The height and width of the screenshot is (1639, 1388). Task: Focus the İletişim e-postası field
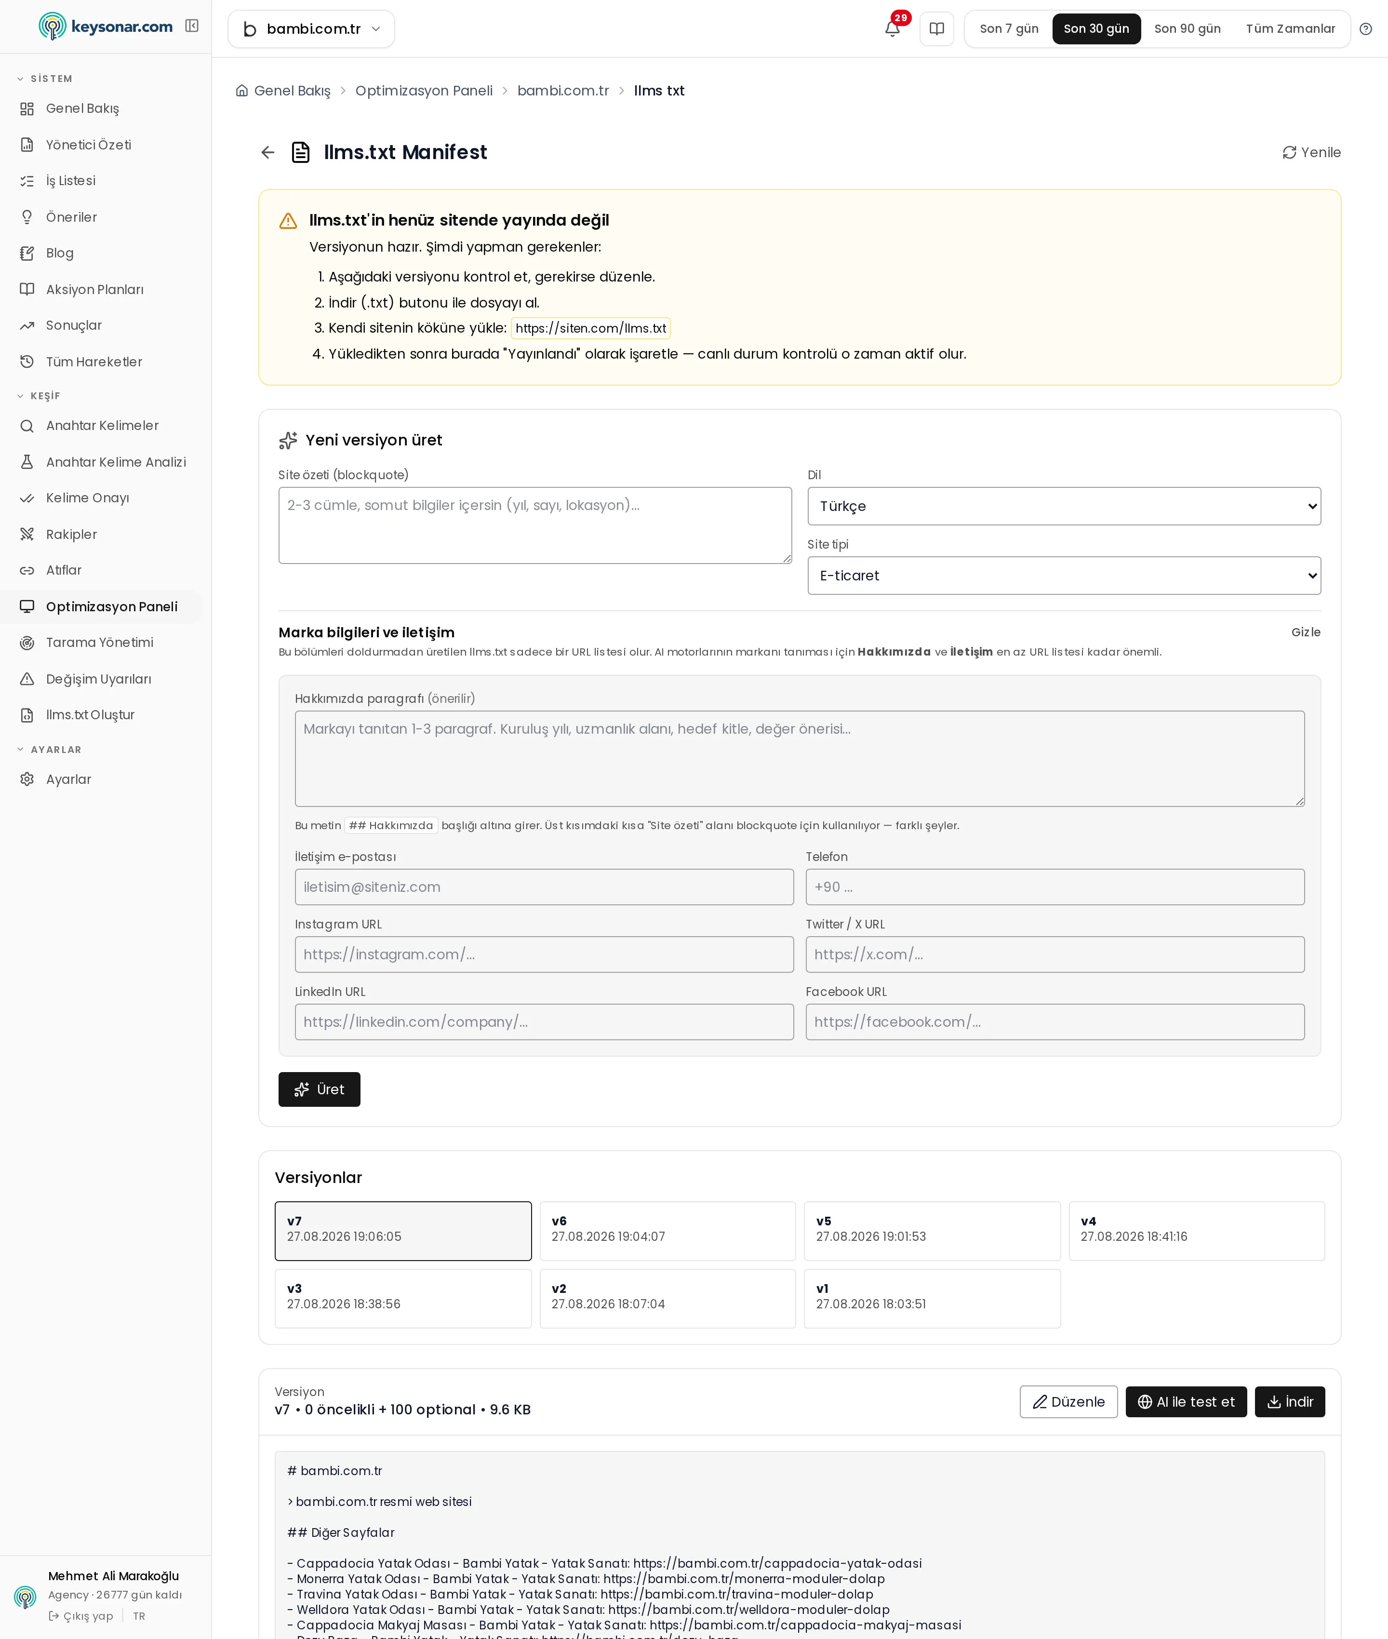(x=545, y=887)
